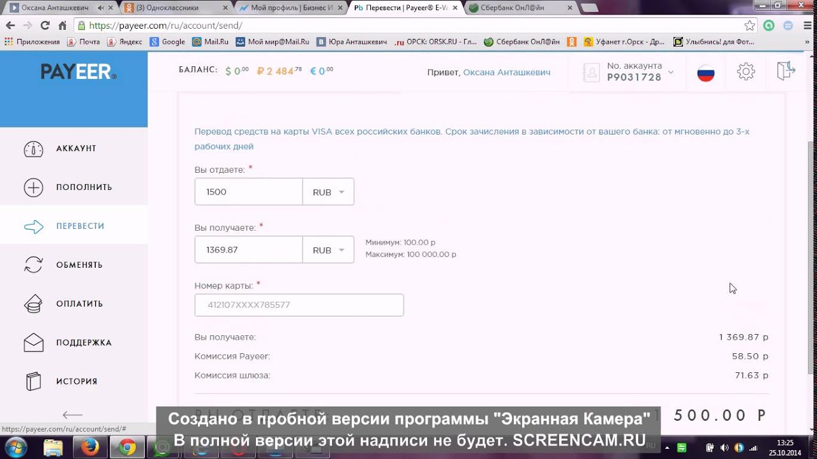Open Улыбнись! для Фот... bookmark
The width and height of the screenshot is (817, 459).
pos(714,42)
